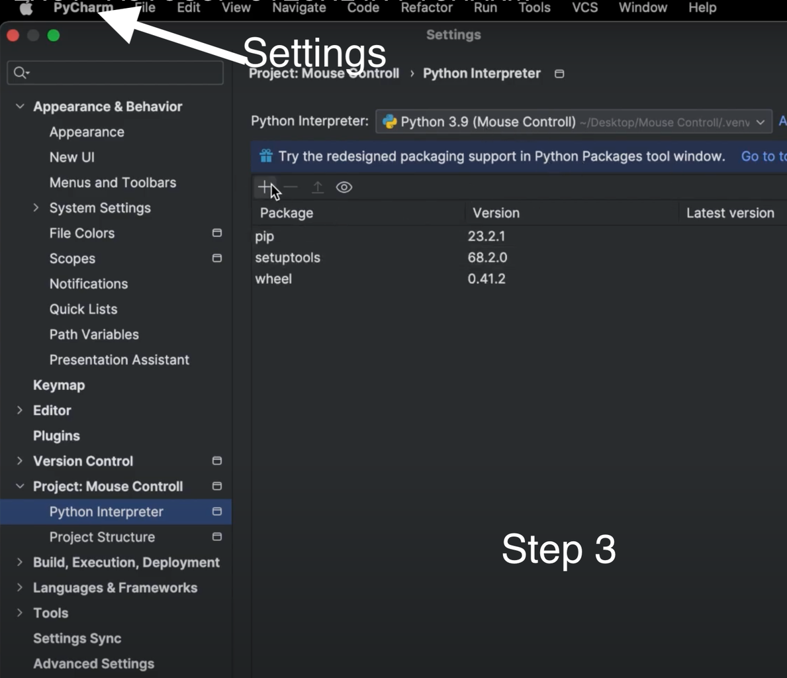Expand the Build, Execution, Deployment section
Image resolution: width=787 pixels, height=678 pixels.
19,562
